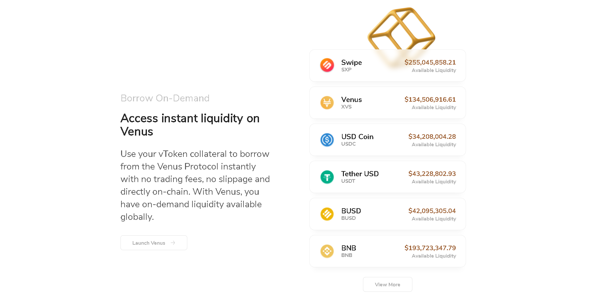Open the Swipe liquidity card
This screenshot has height=296, width=589.
387,66
